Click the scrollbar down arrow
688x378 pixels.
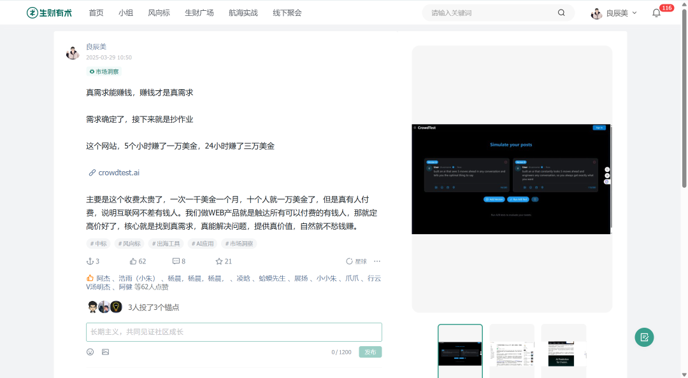tap(684, 374)
